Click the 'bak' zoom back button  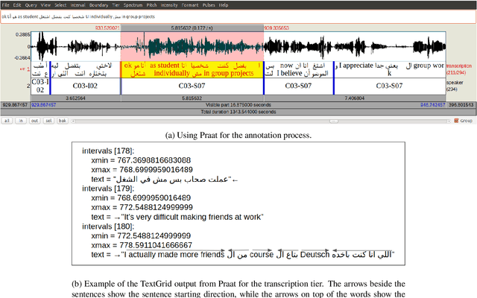[63, 120]
